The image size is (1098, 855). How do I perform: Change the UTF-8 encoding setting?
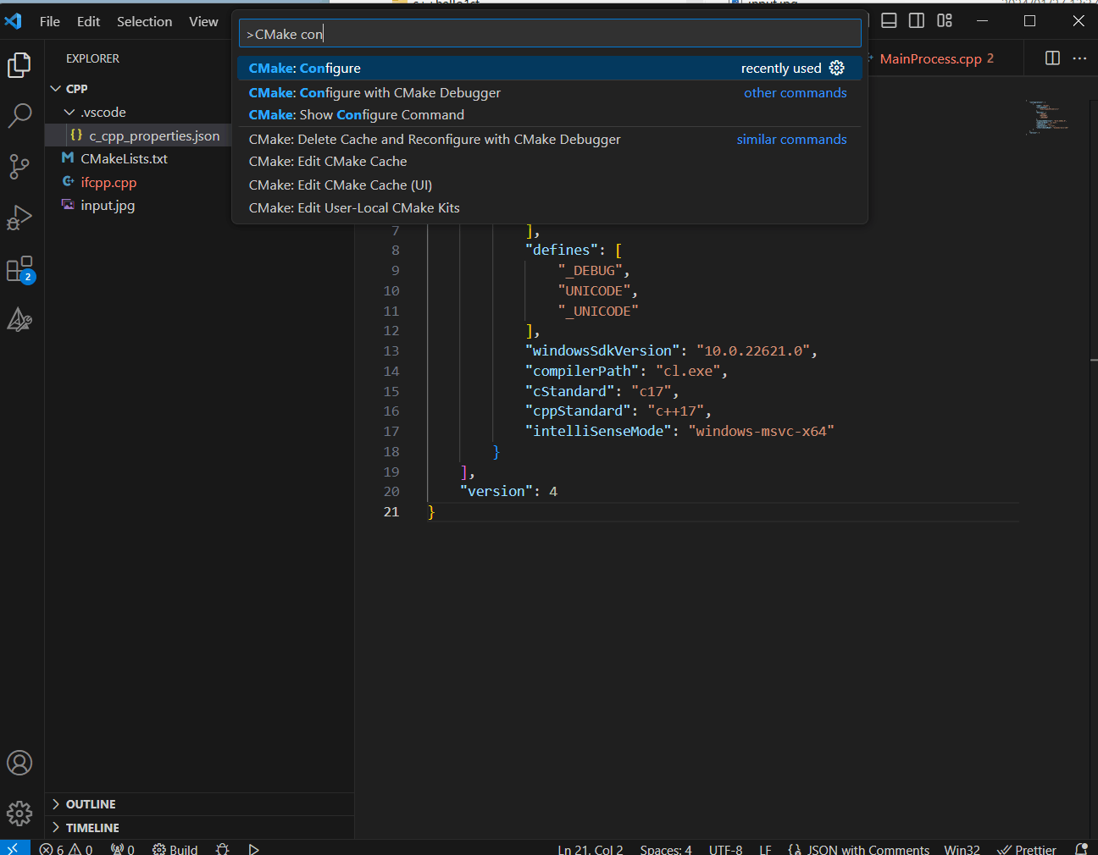coord(725,849)
